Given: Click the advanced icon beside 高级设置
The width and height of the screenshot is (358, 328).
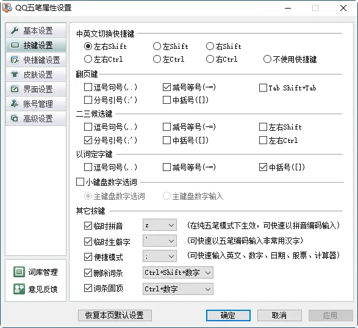Looking at the screenshot, I should click(15, 118).
